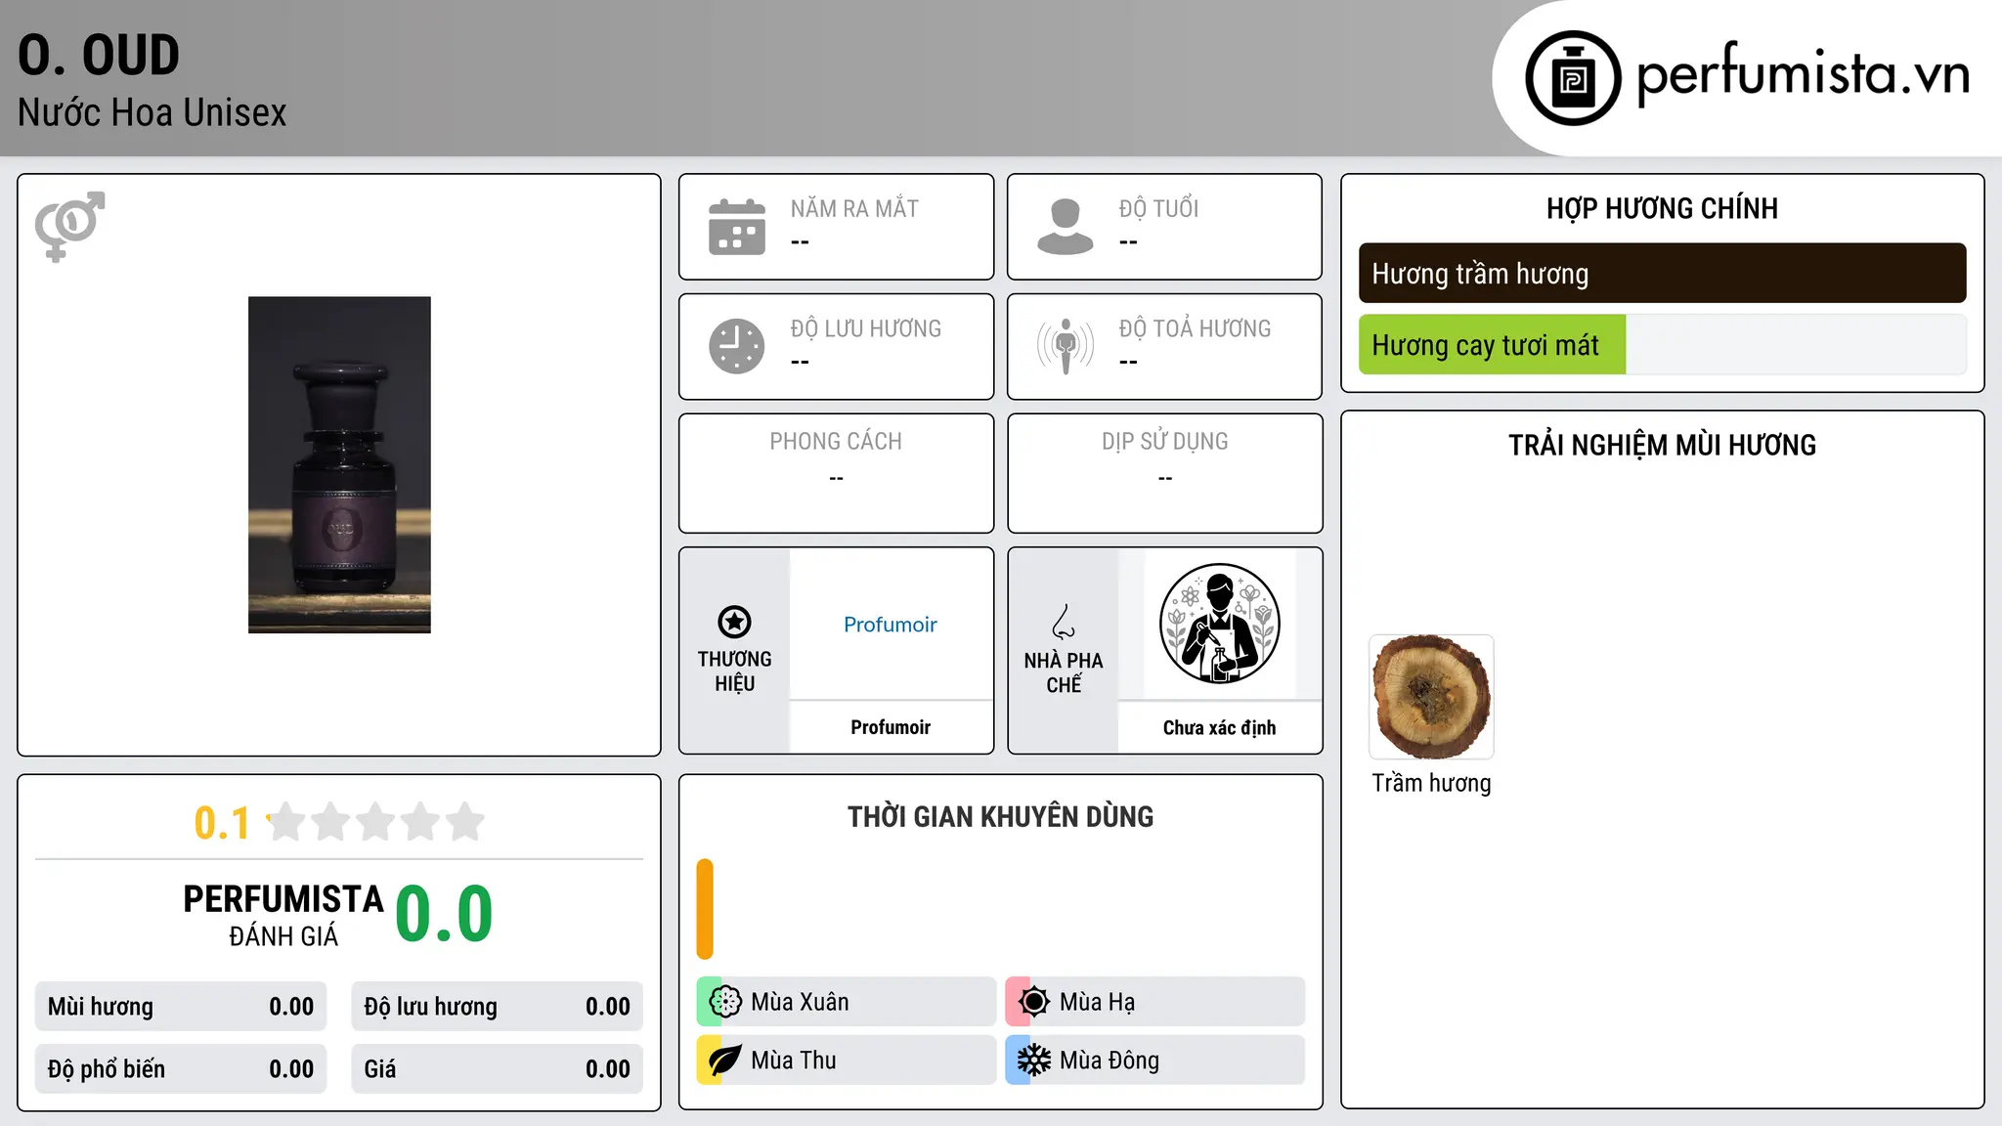The image size is (2002, 1126).
Task: Click the Mùa Xuân flower icon
Action: coord(725,1002)
